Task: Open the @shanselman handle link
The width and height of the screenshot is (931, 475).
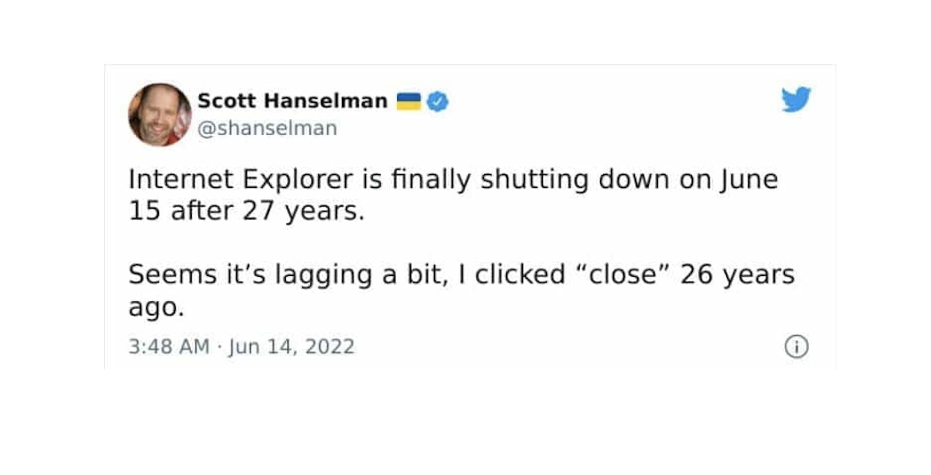Action: (268, 128)
